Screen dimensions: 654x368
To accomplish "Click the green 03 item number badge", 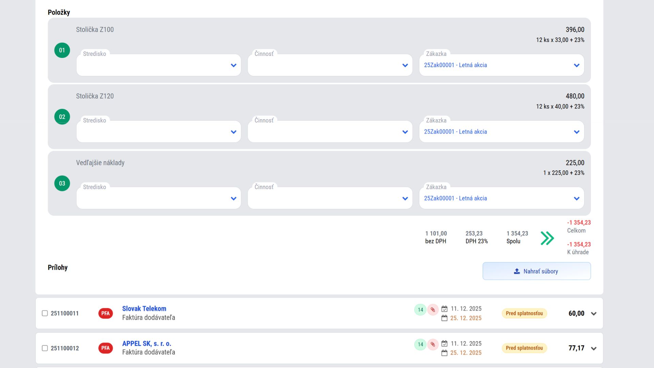I will click(x=62, y=183).
